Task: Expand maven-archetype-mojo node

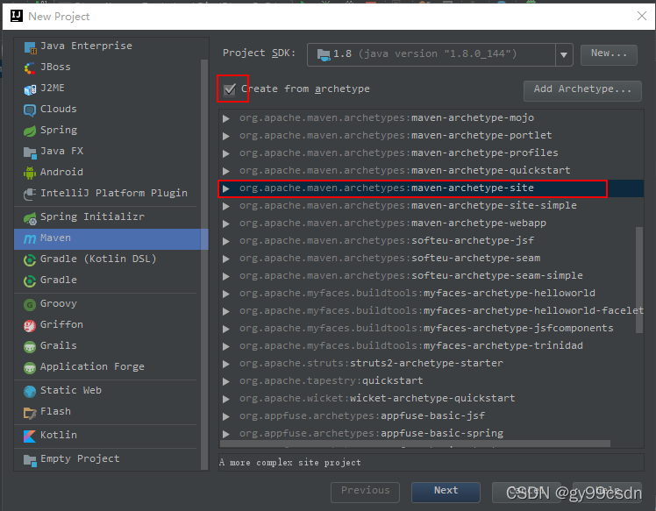Action: 226,118
